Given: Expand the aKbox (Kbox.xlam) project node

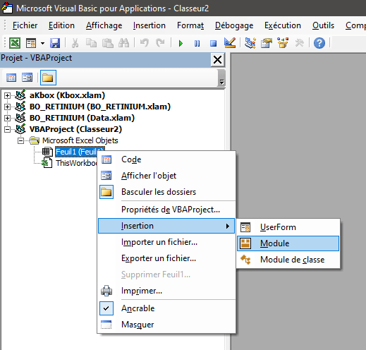Looking at the screenshot, I should (x=7, y=95).
